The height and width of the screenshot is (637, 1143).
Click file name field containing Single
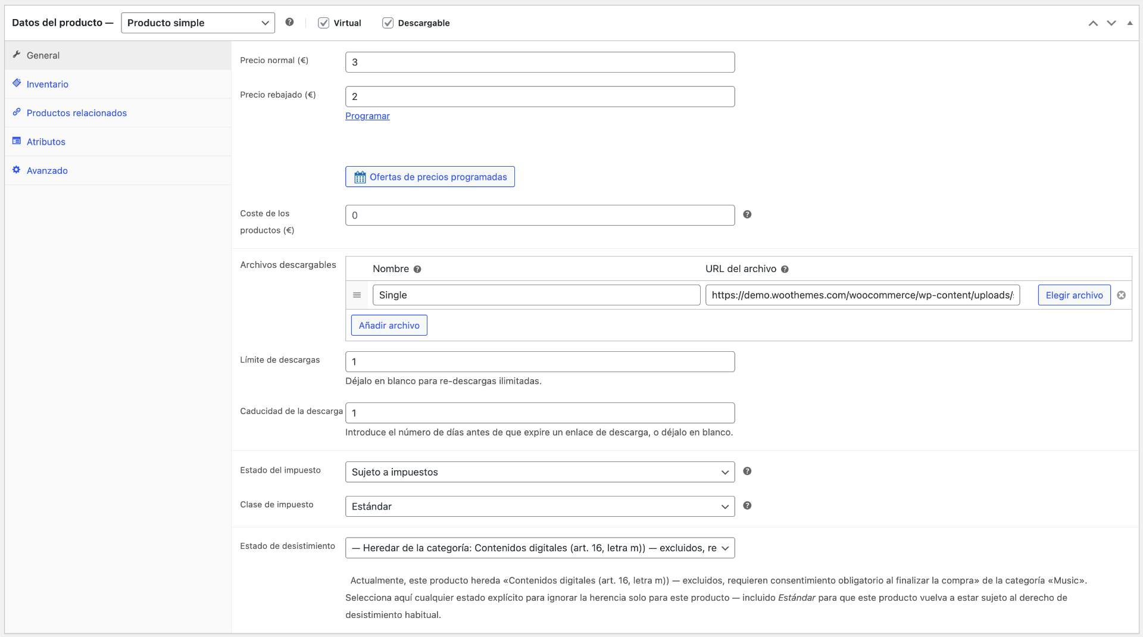coord(536,295)
